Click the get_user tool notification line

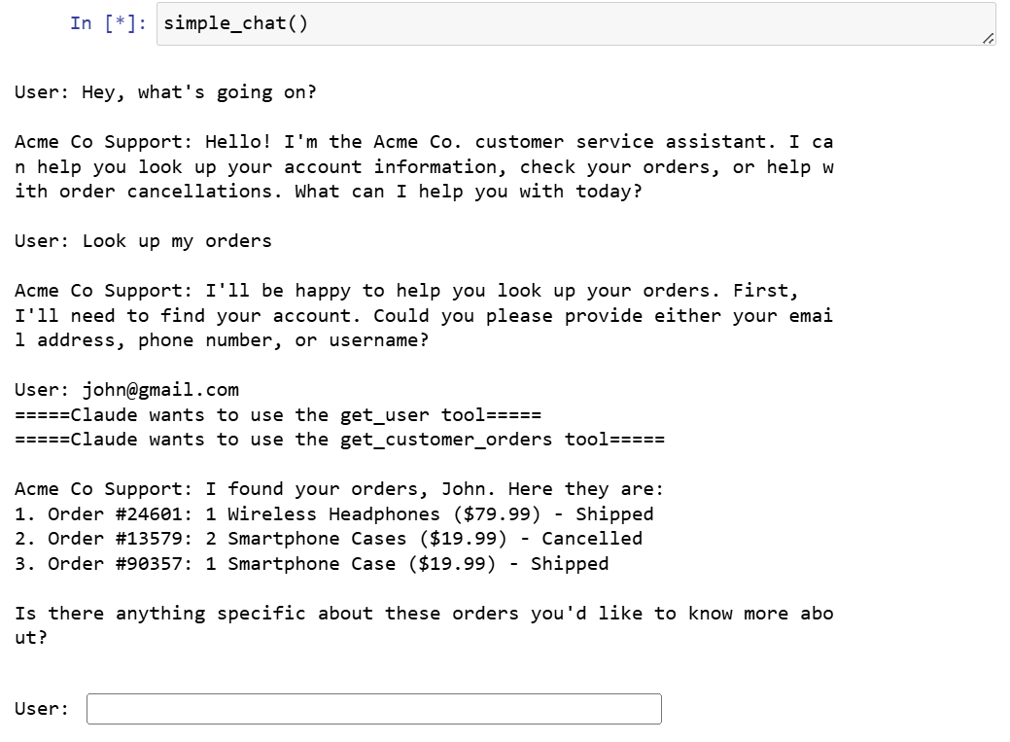(x=278, y=414)
